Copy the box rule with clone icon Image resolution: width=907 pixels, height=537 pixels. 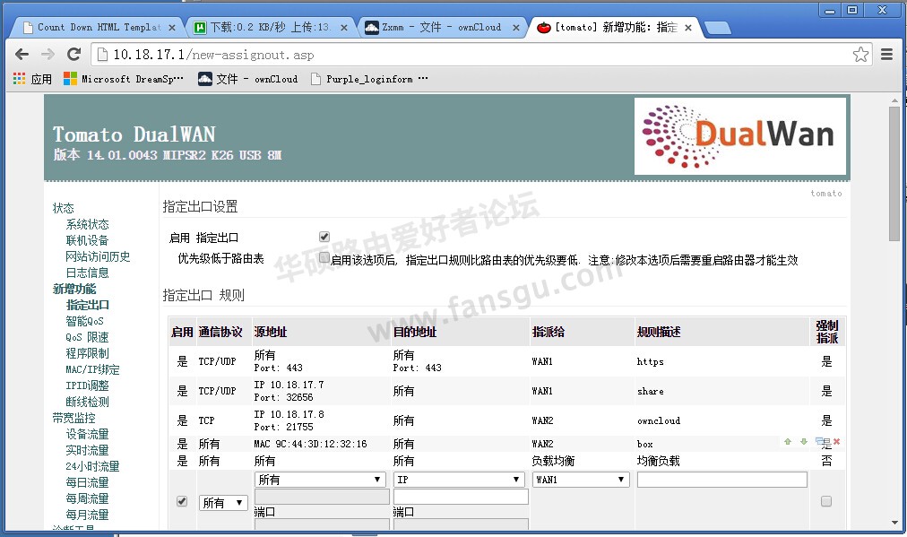(x=819, y=441)
